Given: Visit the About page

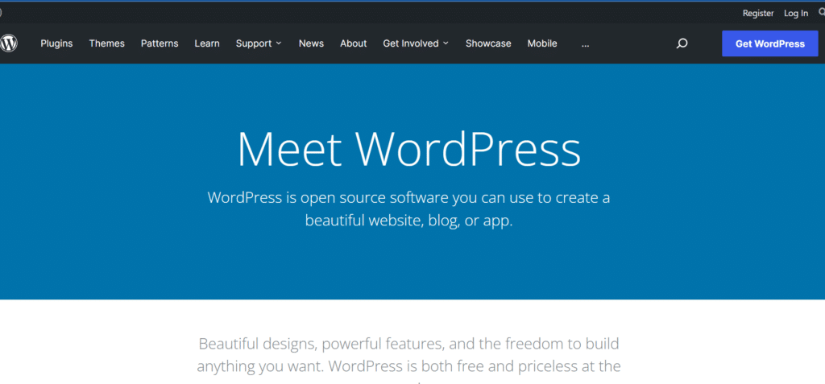Looking at the screenshot, I should pos(353,43).
